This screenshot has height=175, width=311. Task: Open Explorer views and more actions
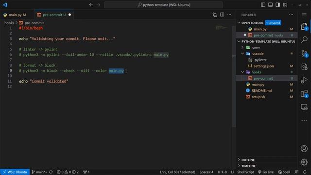[291, 15]
